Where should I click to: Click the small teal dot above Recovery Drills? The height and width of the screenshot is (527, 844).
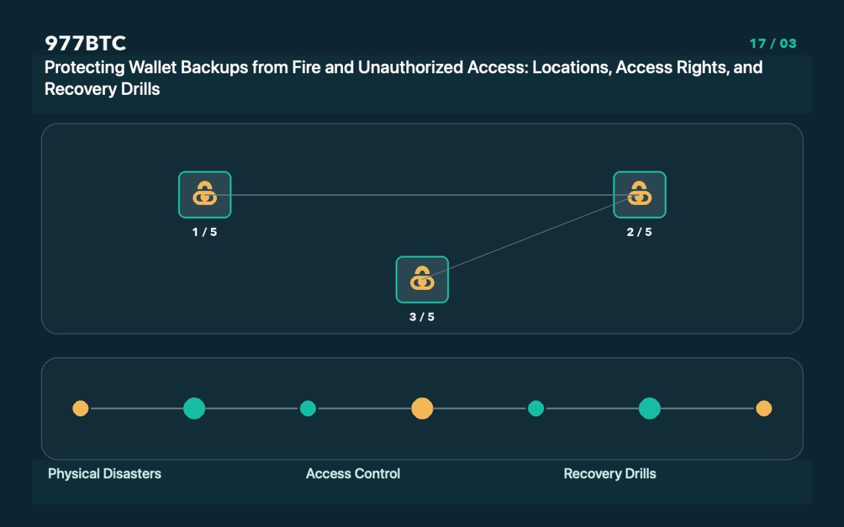(536, 408)
